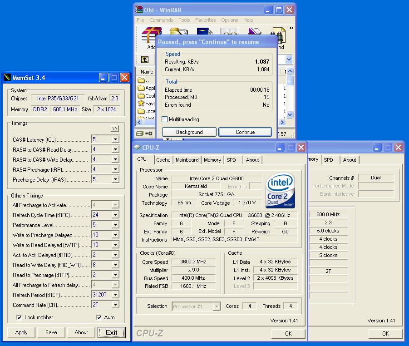
Task: Click the >> expand button in MemSet Timings
Action: 115,129
